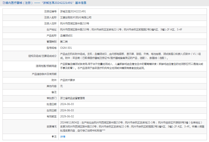Click the 产品技术要求 attachment value
This screenshot has width=209, height=142.
(68, 80)
